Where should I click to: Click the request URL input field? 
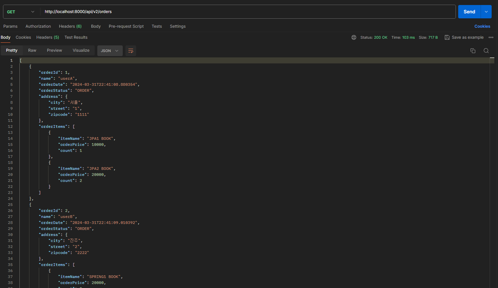click(x=248, y=12)
